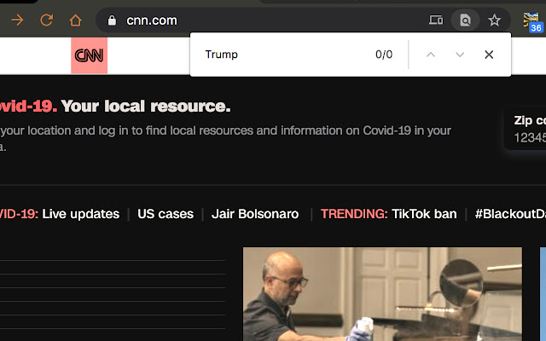Open the US cases link
The height and width of the screenshot is (341, 546).
(x=166, y=214)
